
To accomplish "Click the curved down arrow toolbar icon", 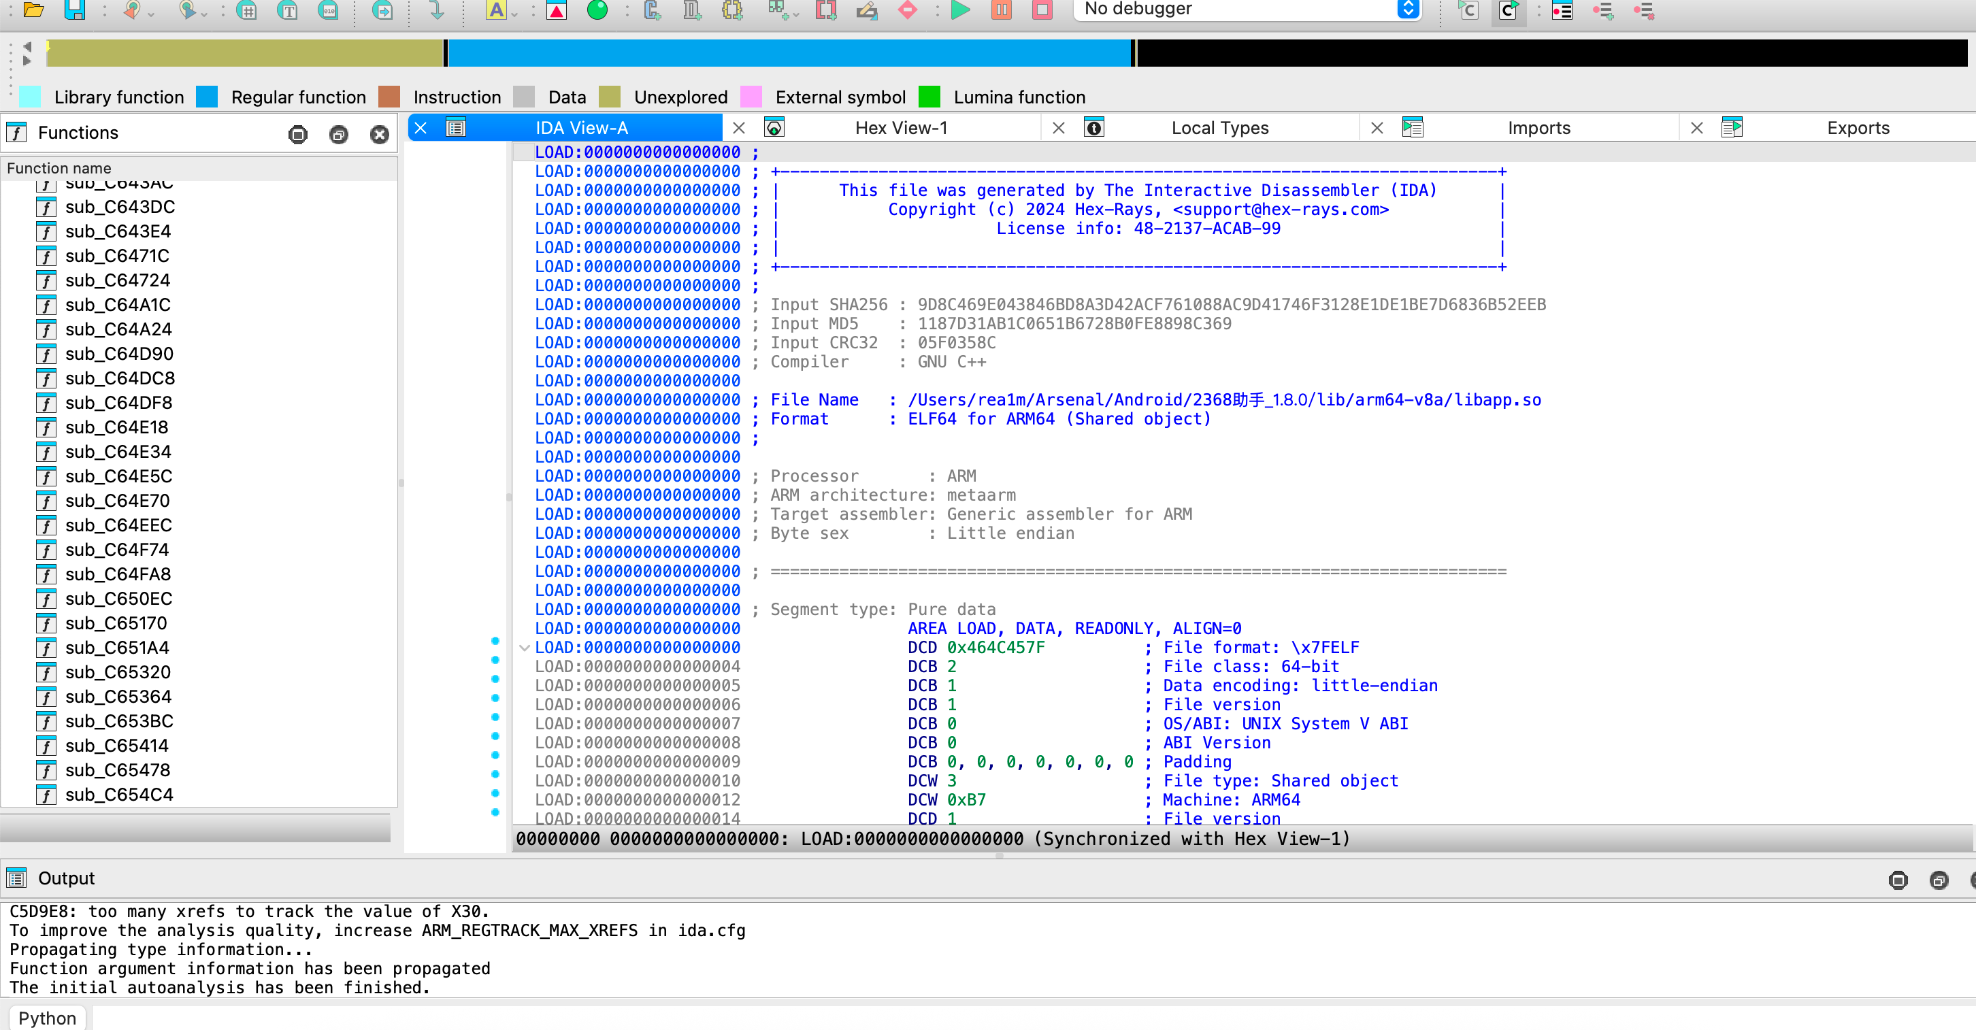I will point(436,10).
